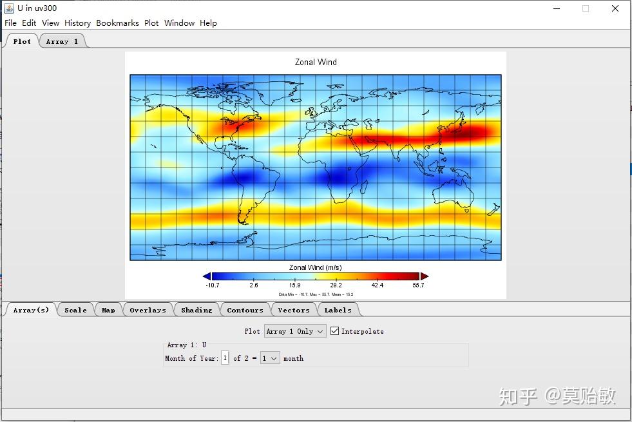The image size is (632, 422).
Task: Open the Scale settings tab
Action: click(75, 310)
